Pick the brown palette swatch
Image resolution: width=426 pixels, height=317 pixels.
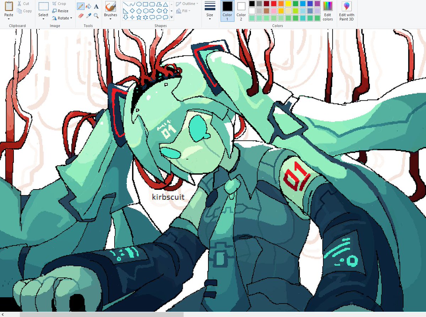(x=266, y=11)
